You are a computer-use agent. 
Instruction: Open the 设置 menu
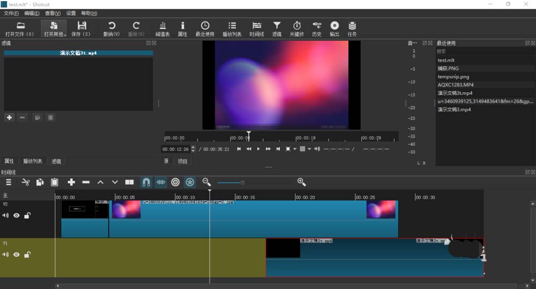71,13
